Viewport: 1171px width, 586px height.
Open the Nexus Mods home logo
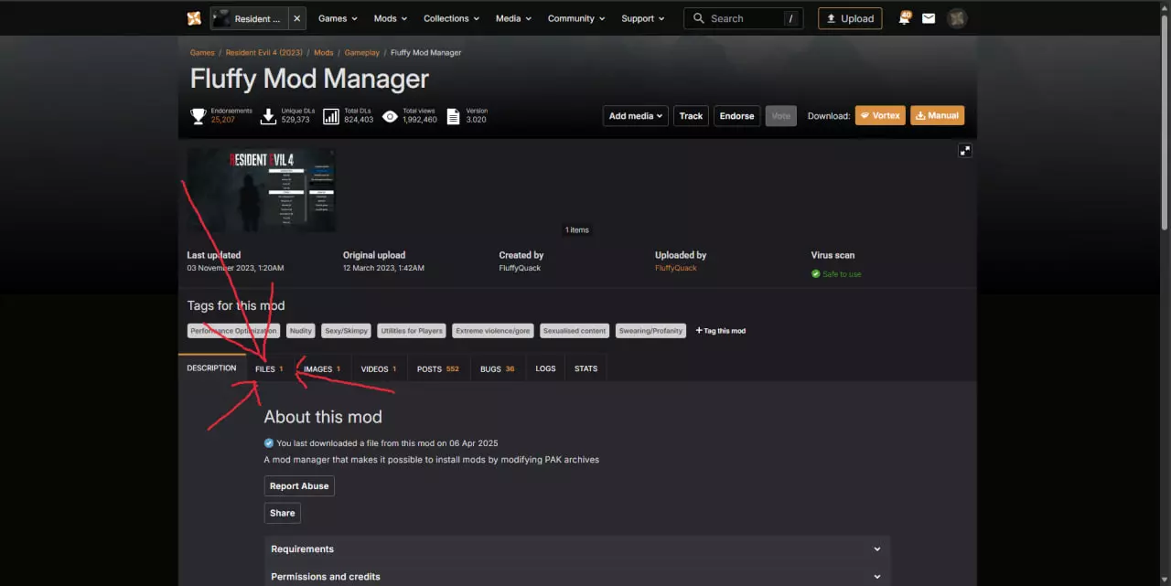(x=194, y=18)
